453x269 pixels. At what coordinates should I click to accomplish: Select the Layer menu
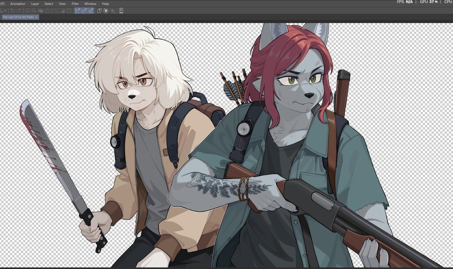click(x=35, y=3)
